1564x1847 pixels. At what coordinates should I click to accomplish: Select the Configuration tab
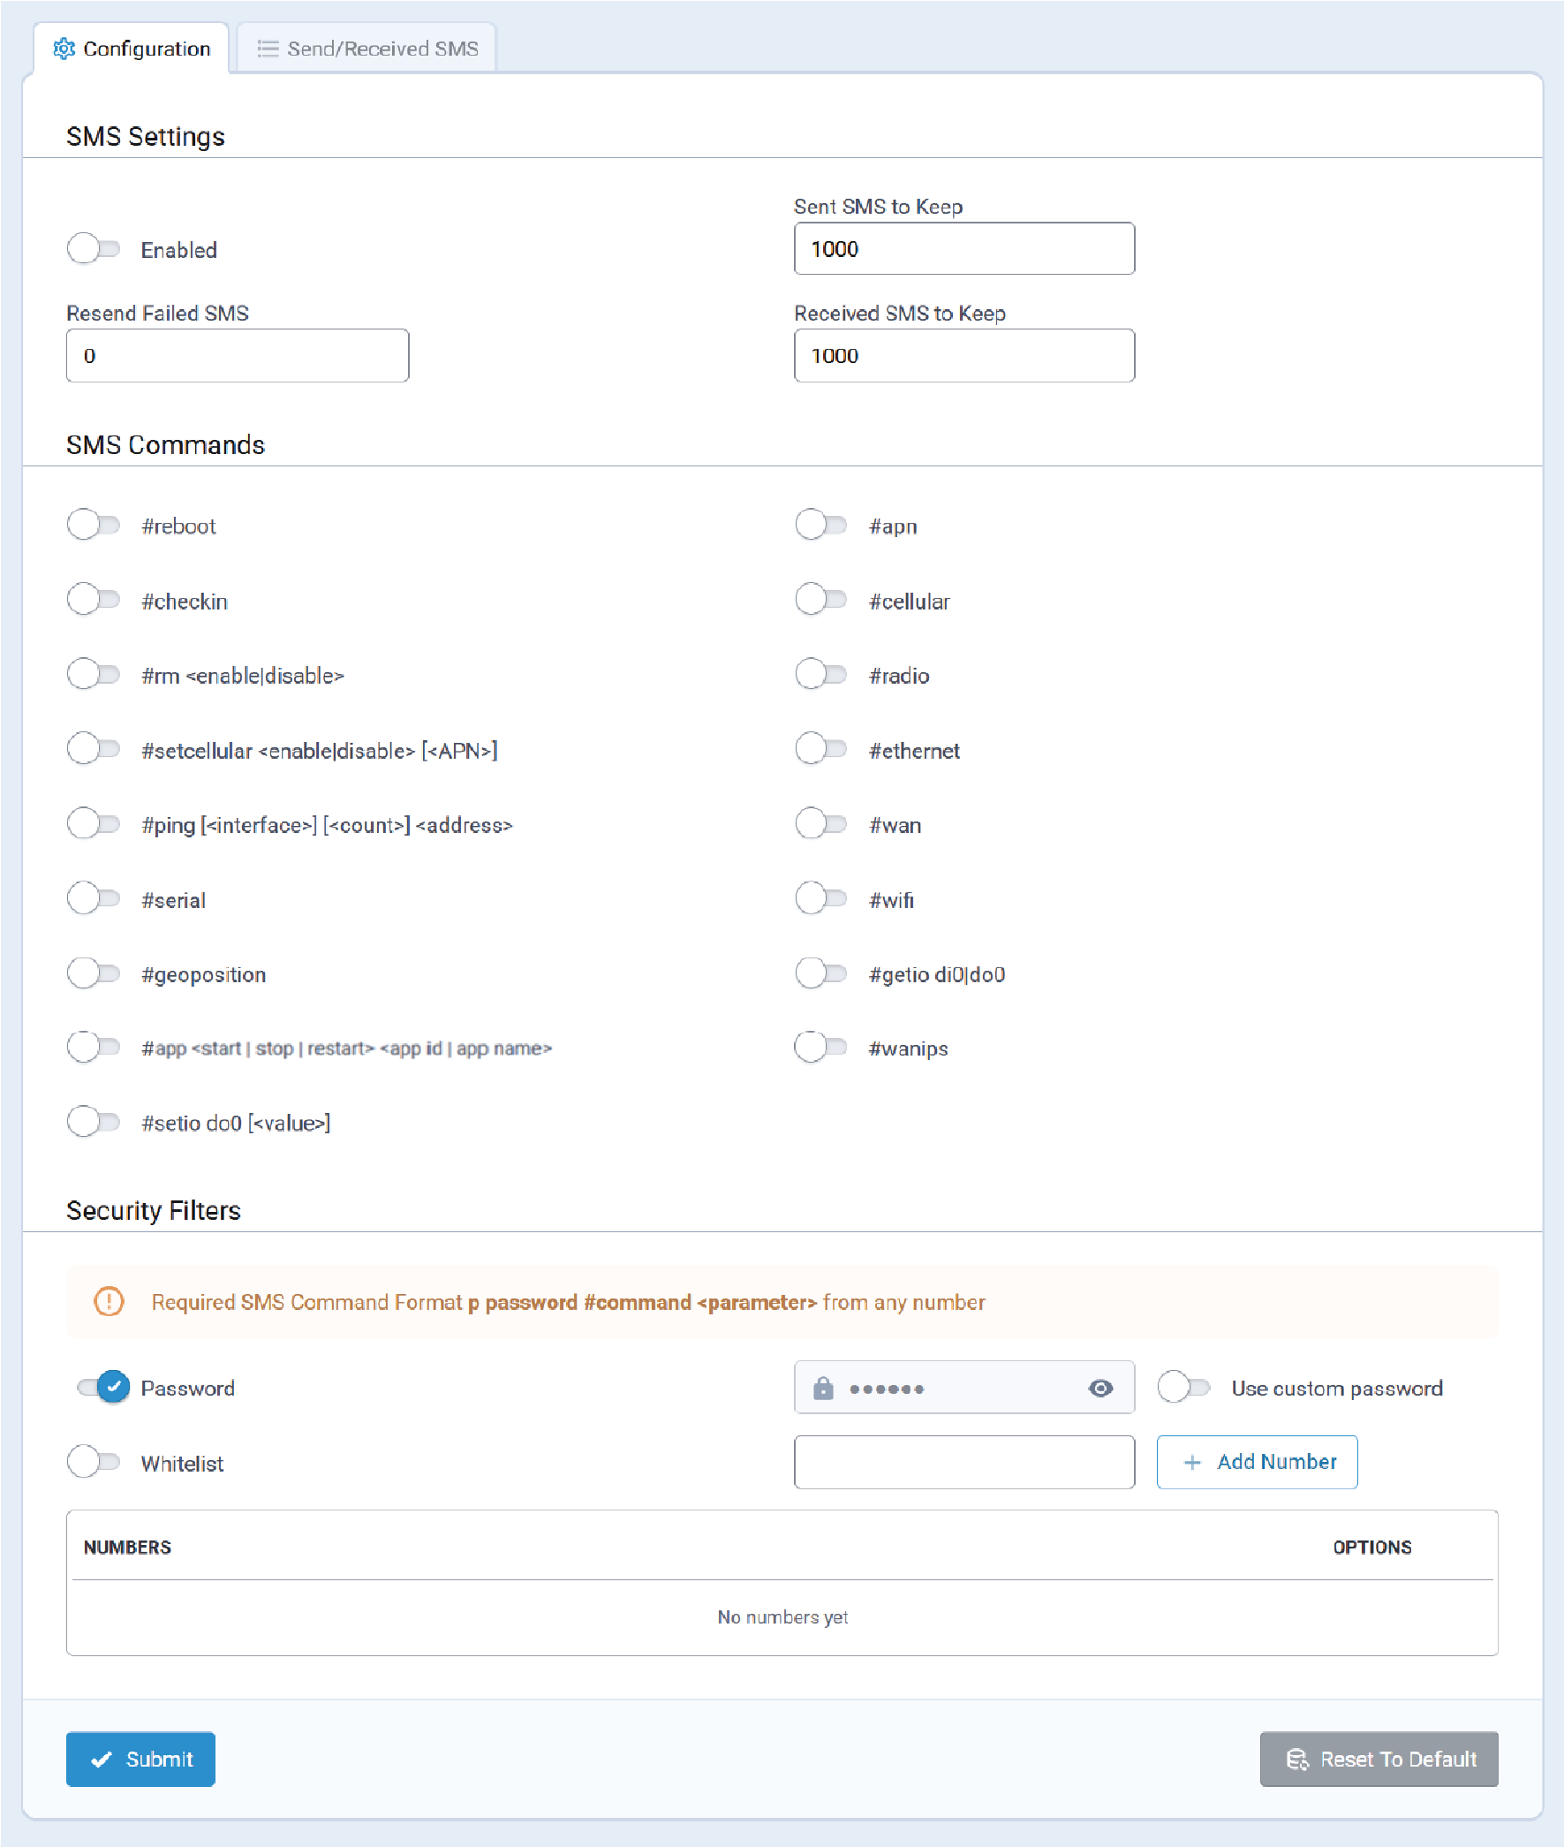[132, 49]
